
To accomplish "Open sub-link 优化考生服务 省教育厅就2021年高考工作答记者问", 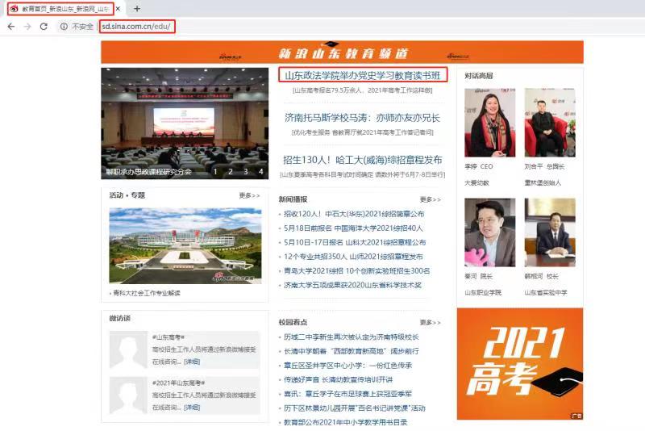I will pos(362,132).
